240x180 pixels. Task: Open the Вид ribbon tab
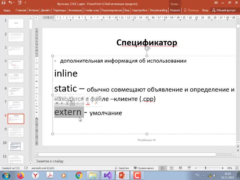[x=127, y=10]
